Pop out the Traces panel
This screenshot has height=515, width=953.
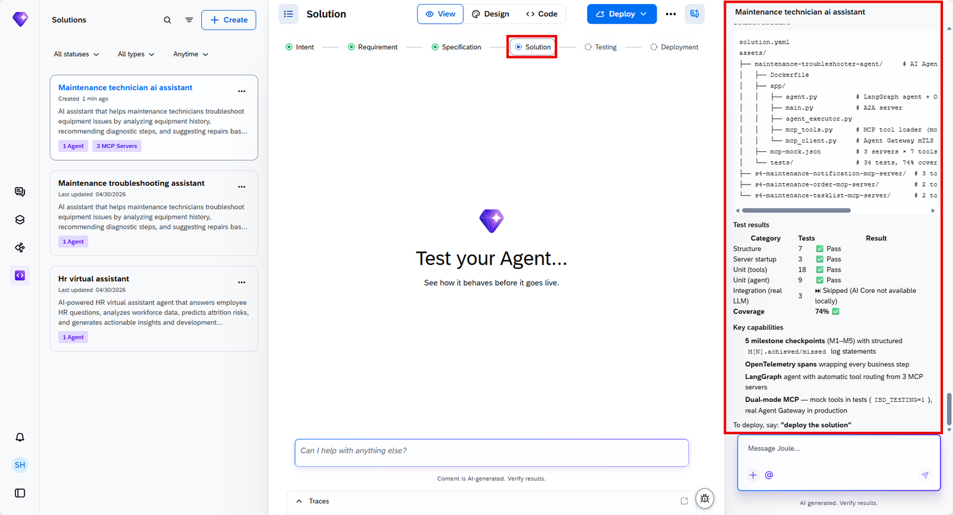[x=684, y=501]
